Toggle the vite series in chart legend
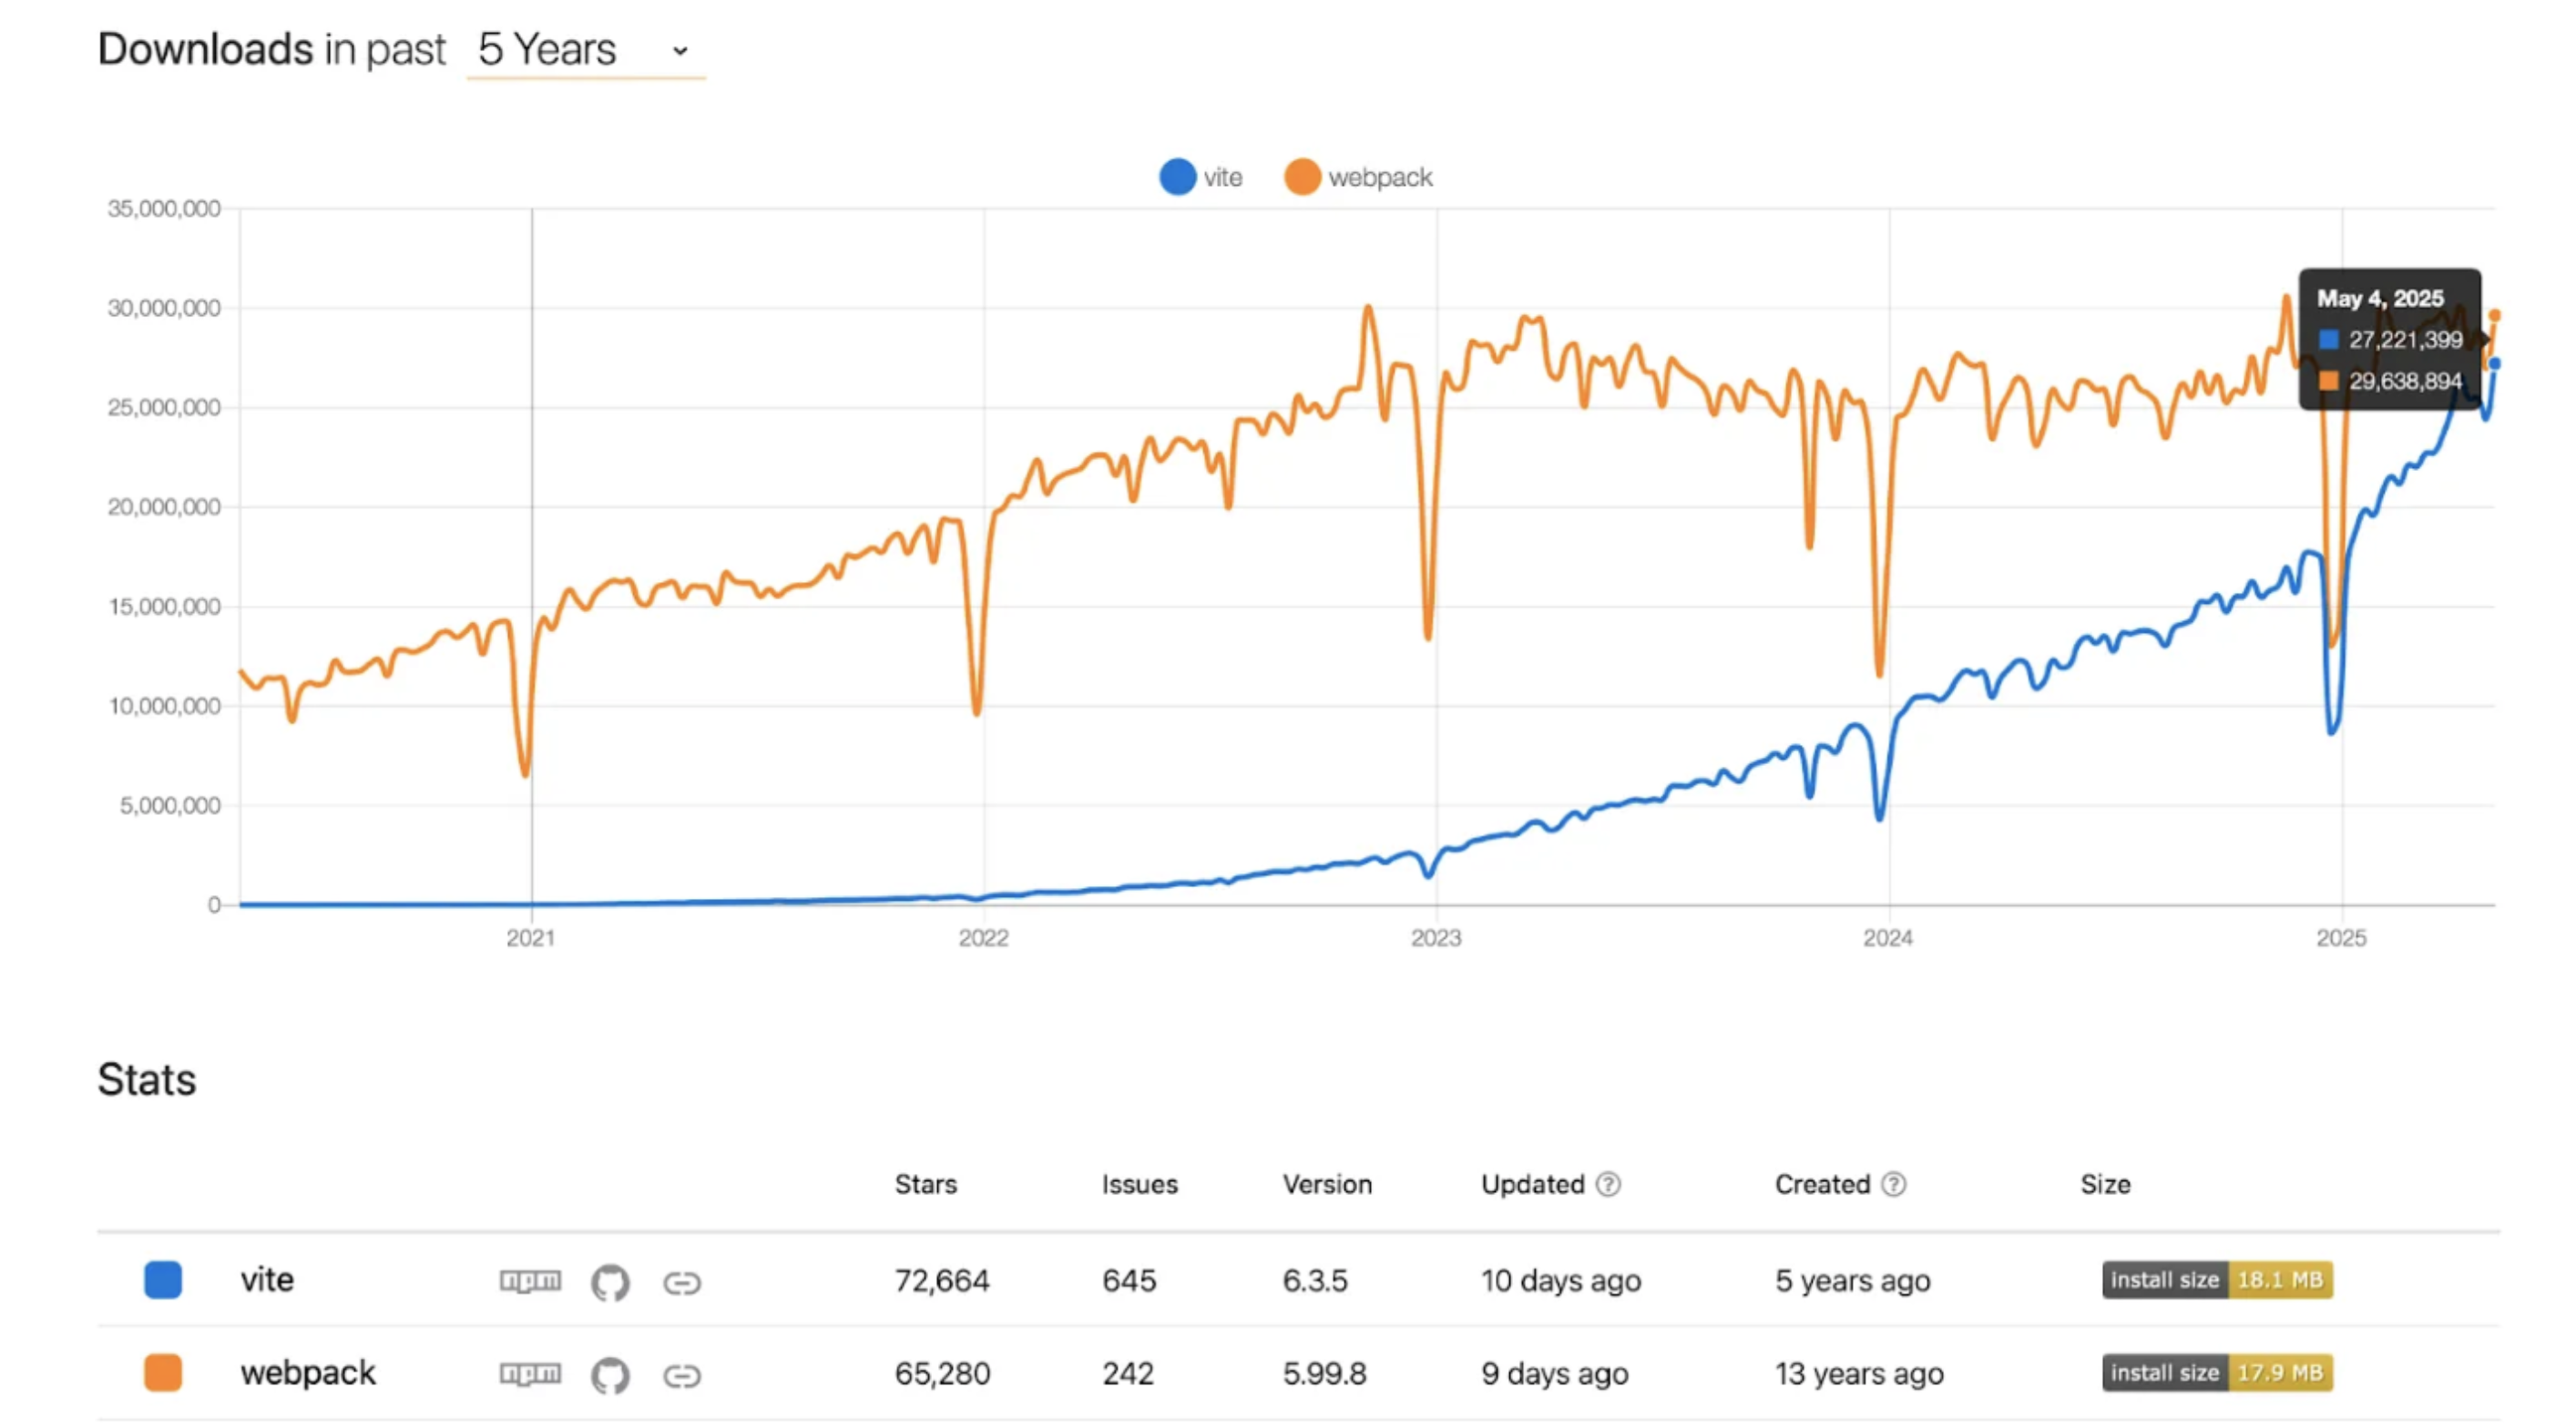This screenshot has width=2576, height=1428. pos(1200,178)
